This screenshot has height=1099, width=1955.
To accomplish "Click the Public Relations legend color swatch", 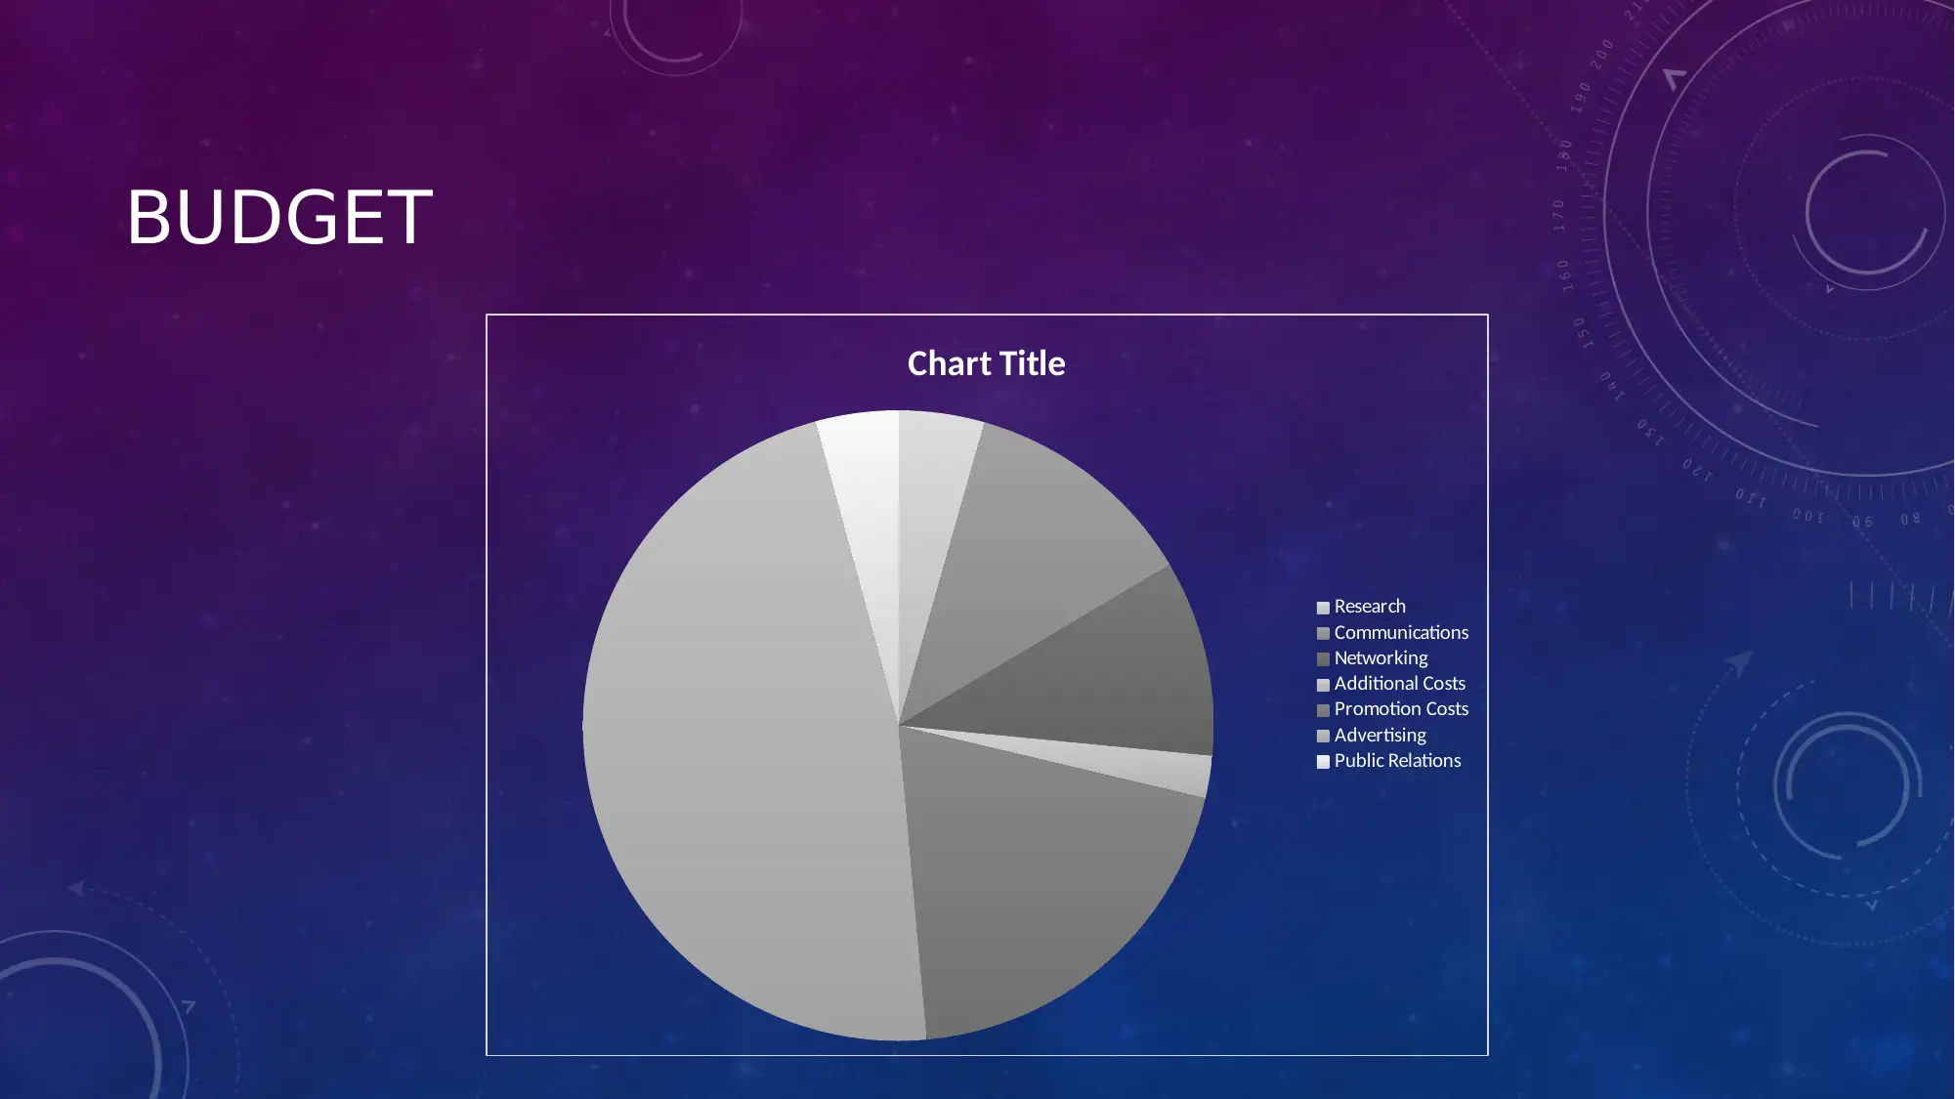I will [1323, 762].
